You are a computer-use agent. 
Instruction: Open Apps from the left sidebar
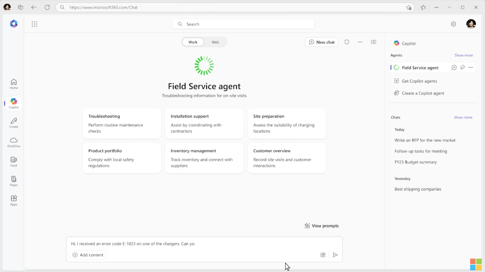pyautogui.click(x=13, y=200)
